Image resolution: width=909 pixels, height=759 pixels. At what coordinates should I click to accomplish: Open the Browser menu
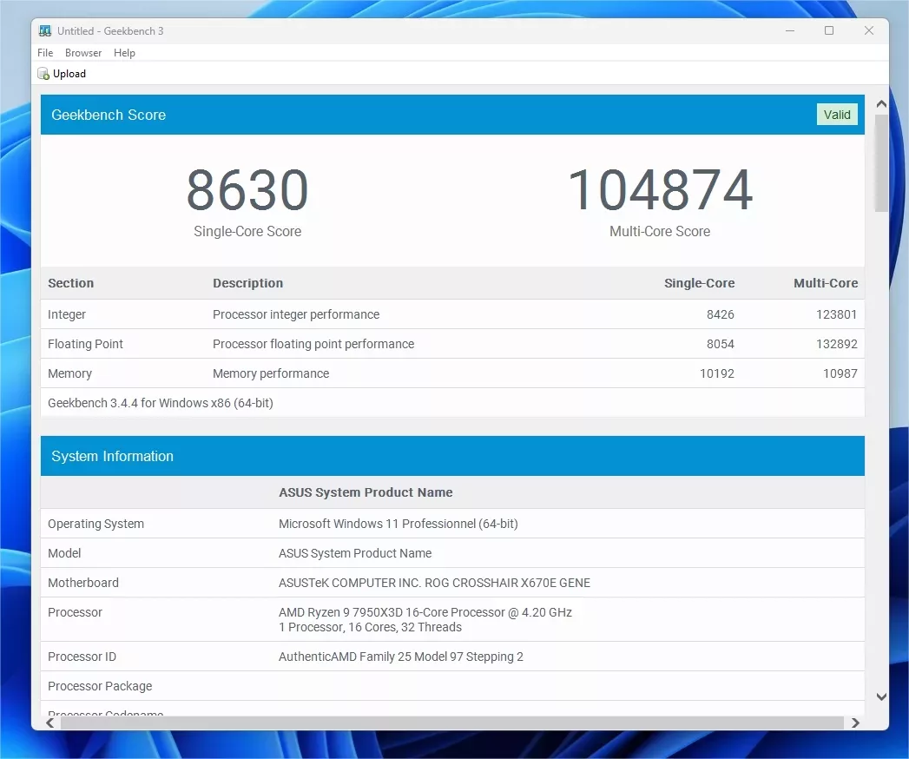tap(83, 53)
